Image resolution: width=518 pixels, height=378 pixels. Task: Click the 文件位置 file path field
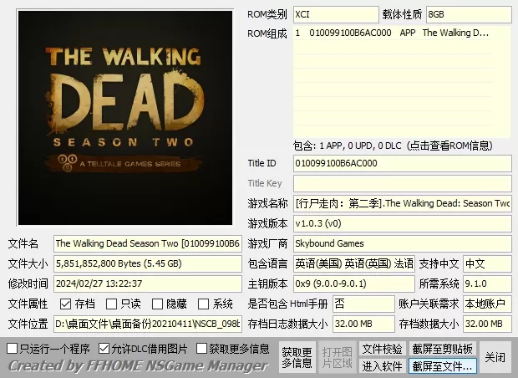click(148, 324)
